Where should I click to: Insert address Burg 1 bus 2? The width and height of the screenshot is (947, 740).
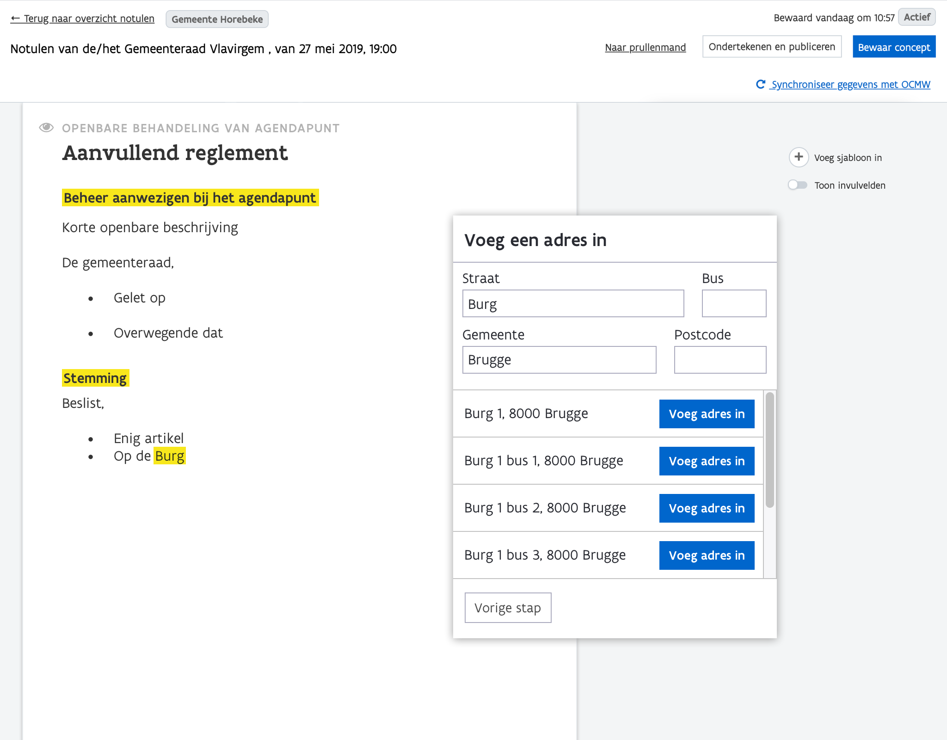(707, 508)
